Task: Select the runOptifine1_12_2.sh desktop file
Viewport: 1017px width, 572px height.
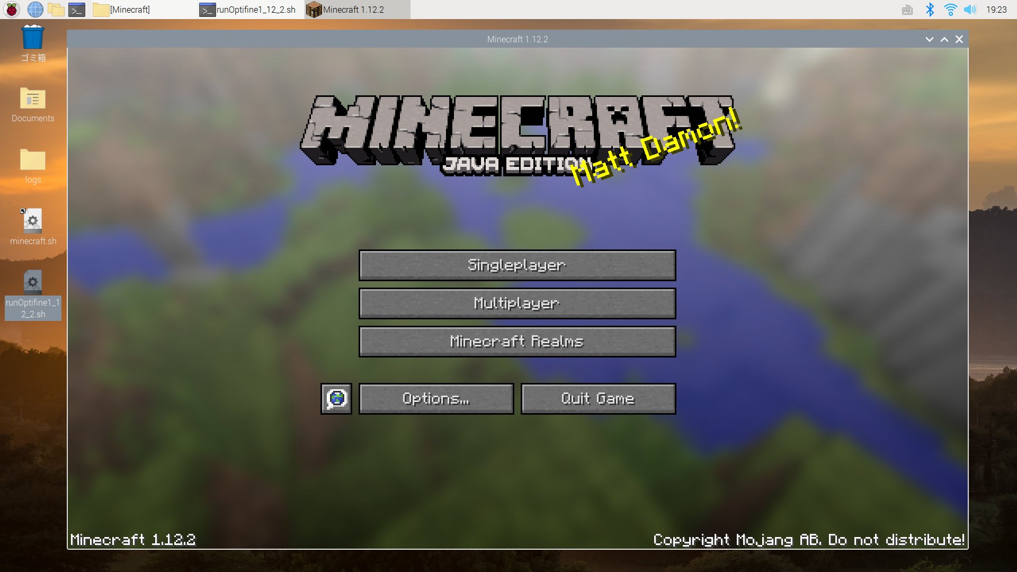Action: click(x=33, y=294)
